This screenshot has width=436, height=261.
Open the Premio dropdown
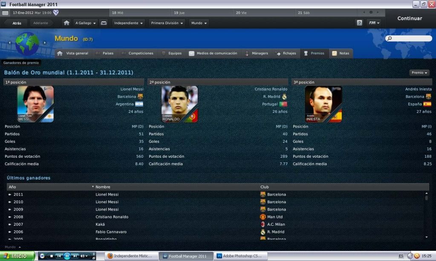point(419,73)
